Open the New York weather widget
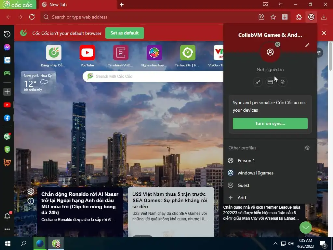 (x=38, y=82)
